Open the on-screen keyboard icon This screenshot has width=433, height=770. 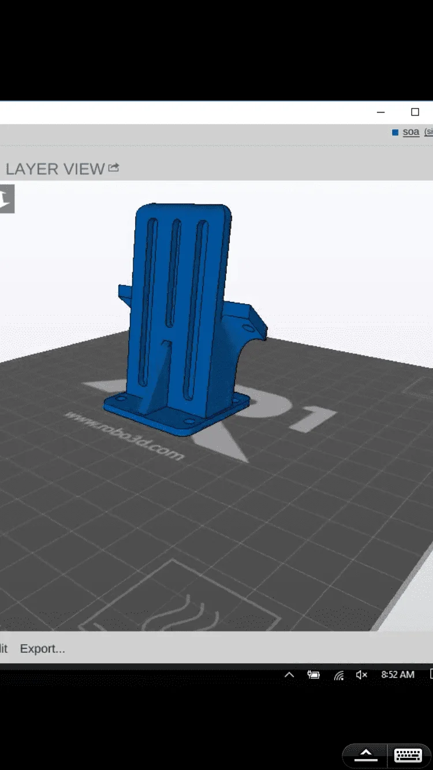coord(408,754)
